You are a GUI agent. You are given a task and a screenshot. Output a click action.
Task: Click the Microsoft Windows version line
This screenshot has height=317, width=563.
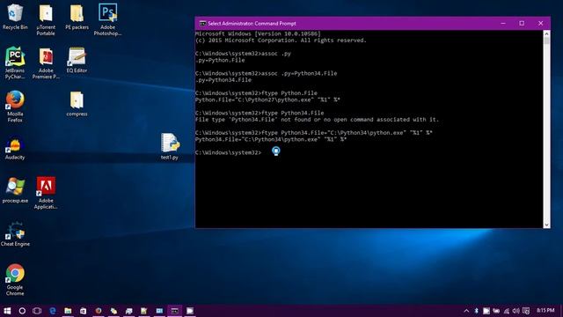(258, 33)
